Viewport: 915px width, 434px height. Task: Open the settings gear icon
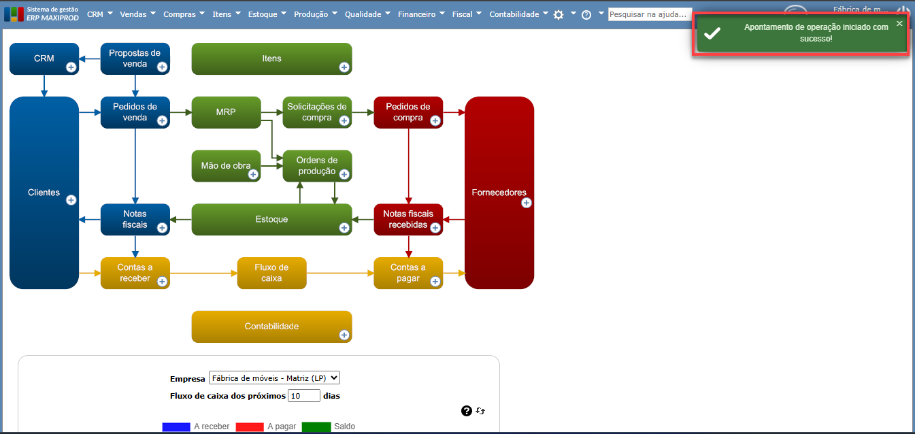559,14
